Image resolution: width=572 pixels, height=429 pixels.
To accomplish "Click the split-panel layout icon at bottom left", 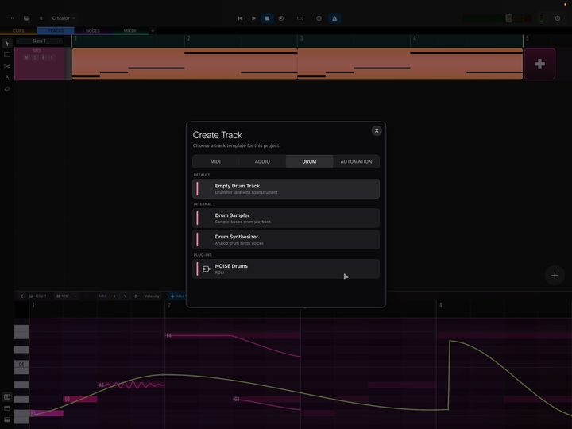I will (x=7, y=397).
